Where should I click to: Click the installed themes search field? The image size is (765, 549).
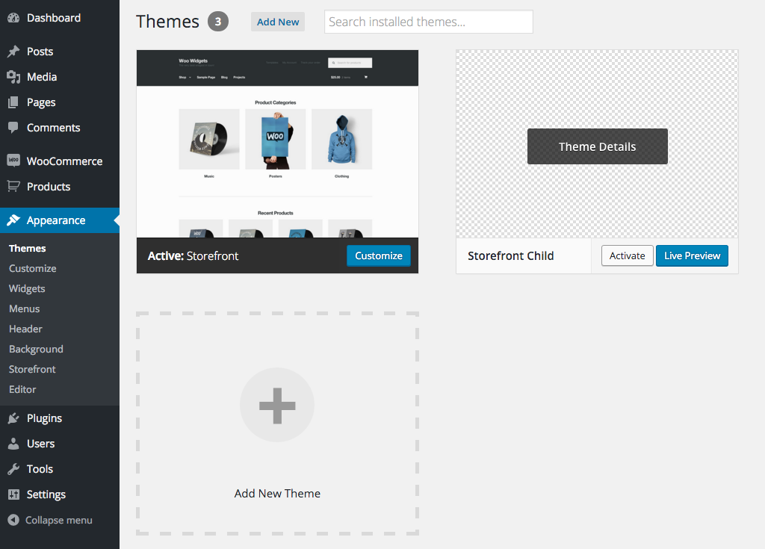point(428,22)
